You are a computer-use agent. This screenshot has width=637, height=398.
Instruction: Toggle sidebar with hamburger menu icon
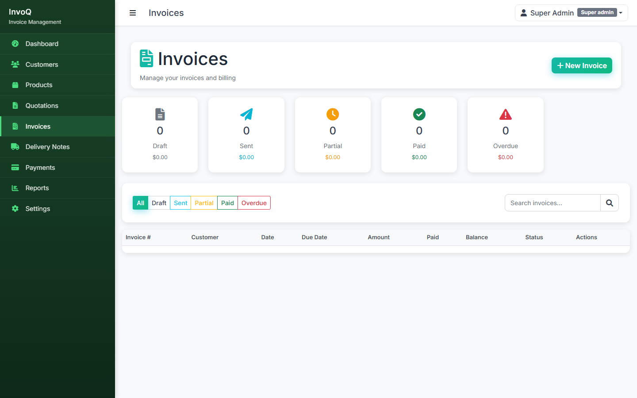[133, 13]
